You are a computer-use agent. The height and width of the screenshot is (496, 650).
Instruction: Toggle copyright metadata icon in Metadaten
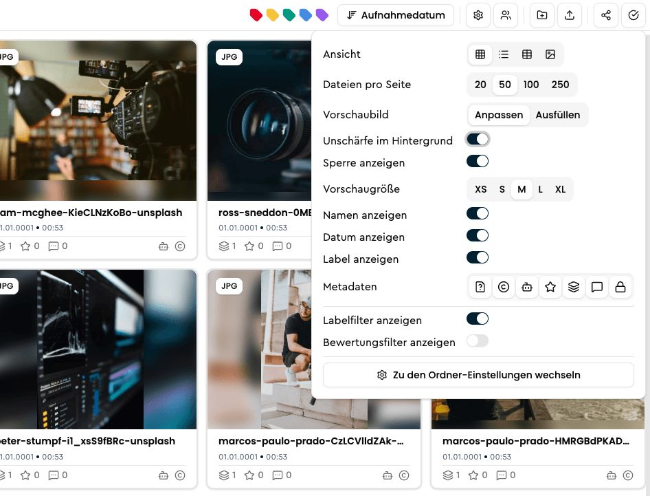pos(503,287)
